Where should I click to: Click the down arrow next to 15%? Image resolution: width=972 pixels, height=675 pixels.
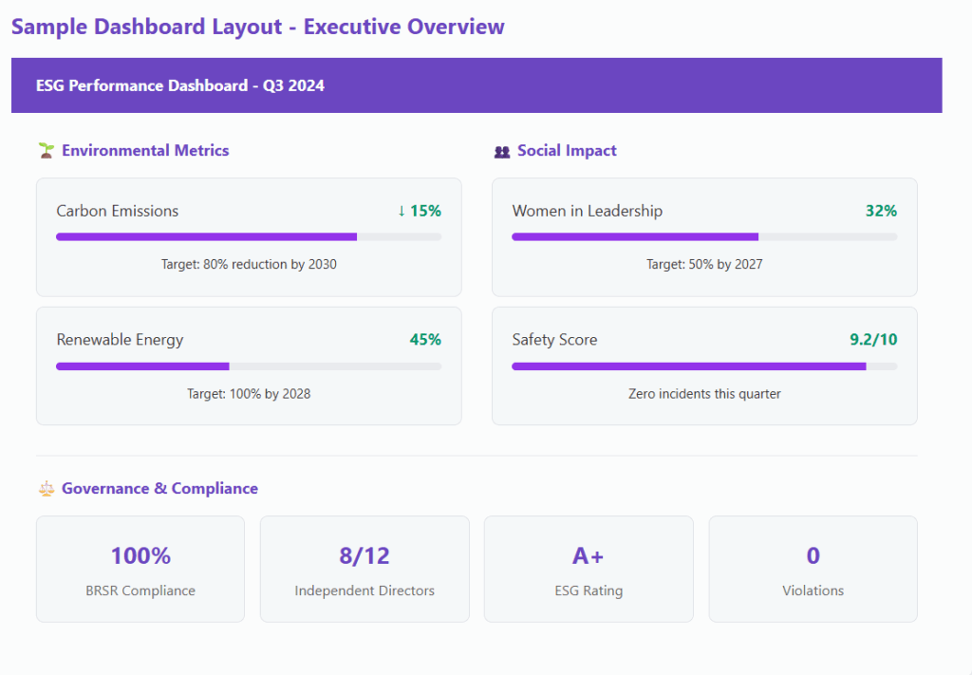[x=402, y=212]
